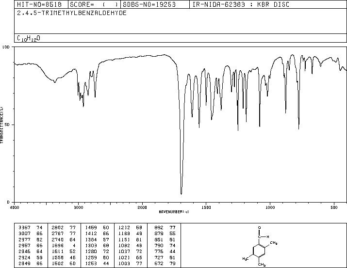
Task: Click the 0 label on transmittance axis
Action: 8,202
